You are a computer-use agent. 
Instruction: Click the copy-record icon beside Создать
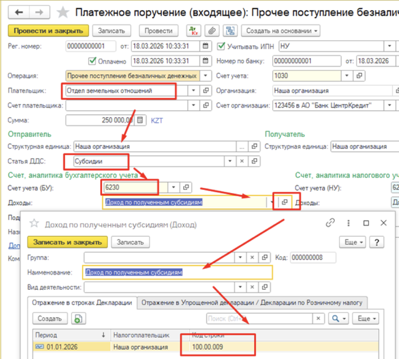click(78, 318)
